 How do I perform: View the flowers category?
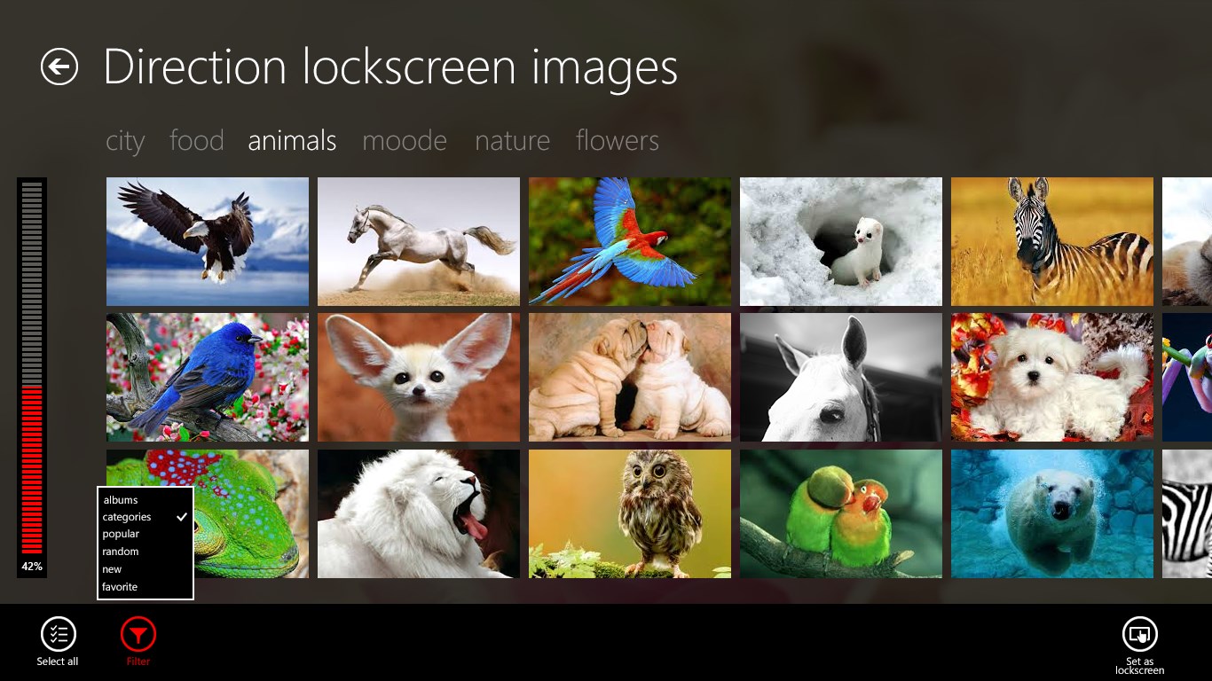[x=617, y=140]
